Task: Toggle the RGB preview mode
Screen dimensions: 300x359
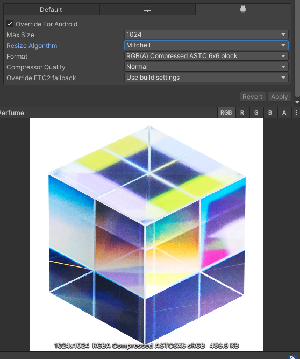Action: [226, 112]
